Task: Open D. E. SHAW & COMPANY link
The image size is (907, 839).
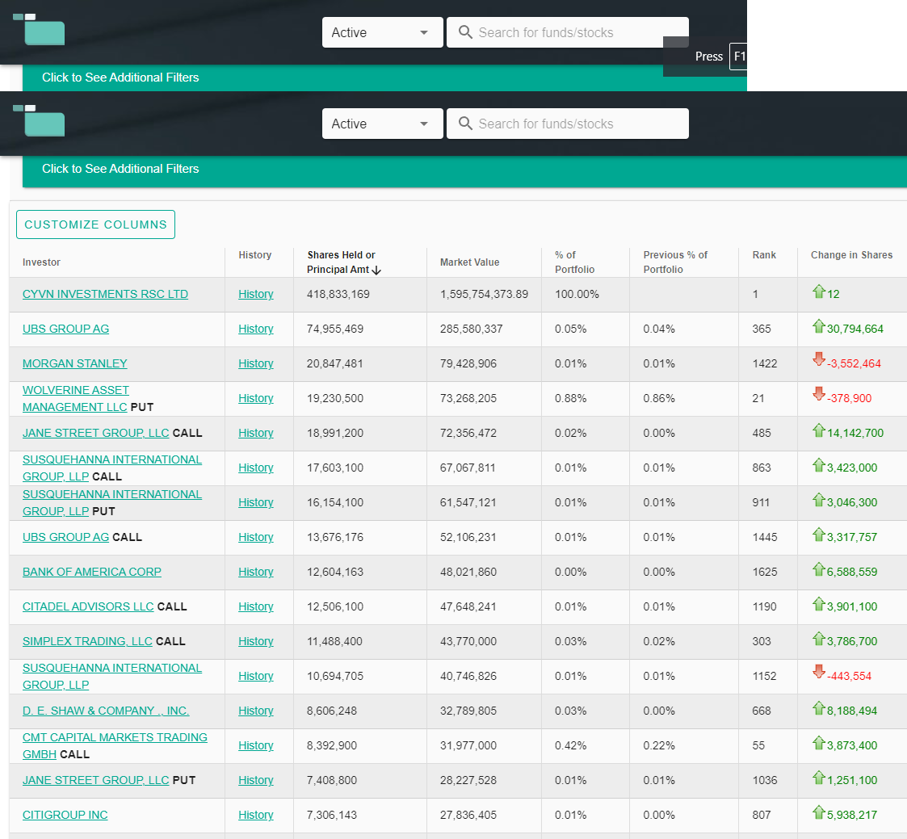Action: click(106, 710)
